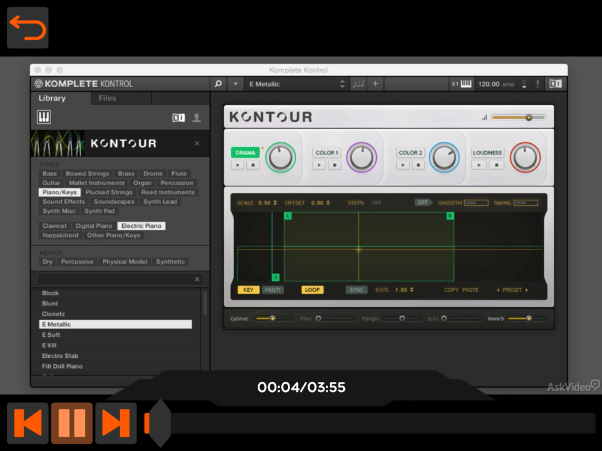602x451 pixels.
Task: Switch to the Library tab
Action: [52, 98]
